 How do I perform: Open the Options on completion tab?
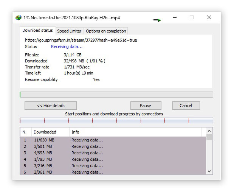coord(106,31)
